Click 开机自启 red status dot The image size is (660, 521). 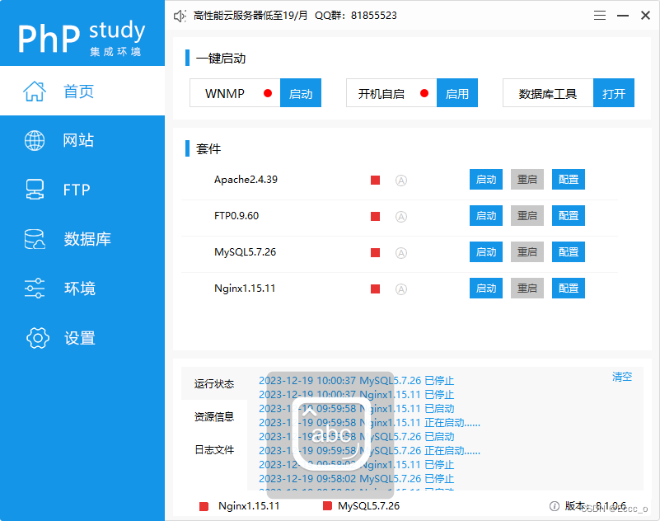coord(424,93)
